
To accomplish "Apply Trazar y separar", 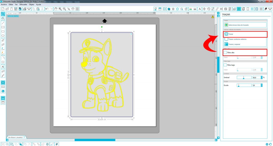I will [x=245, y=44].
